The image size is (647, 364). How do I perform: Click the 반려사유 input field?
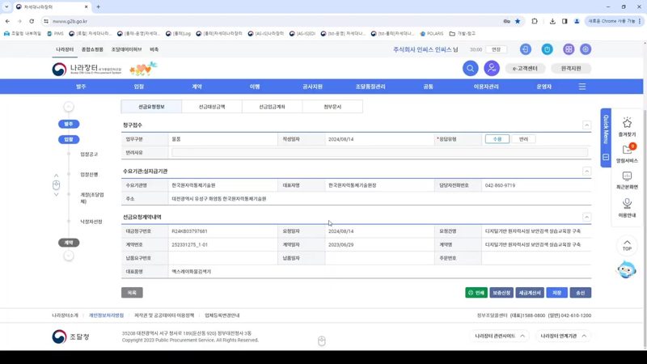[379, 153]
